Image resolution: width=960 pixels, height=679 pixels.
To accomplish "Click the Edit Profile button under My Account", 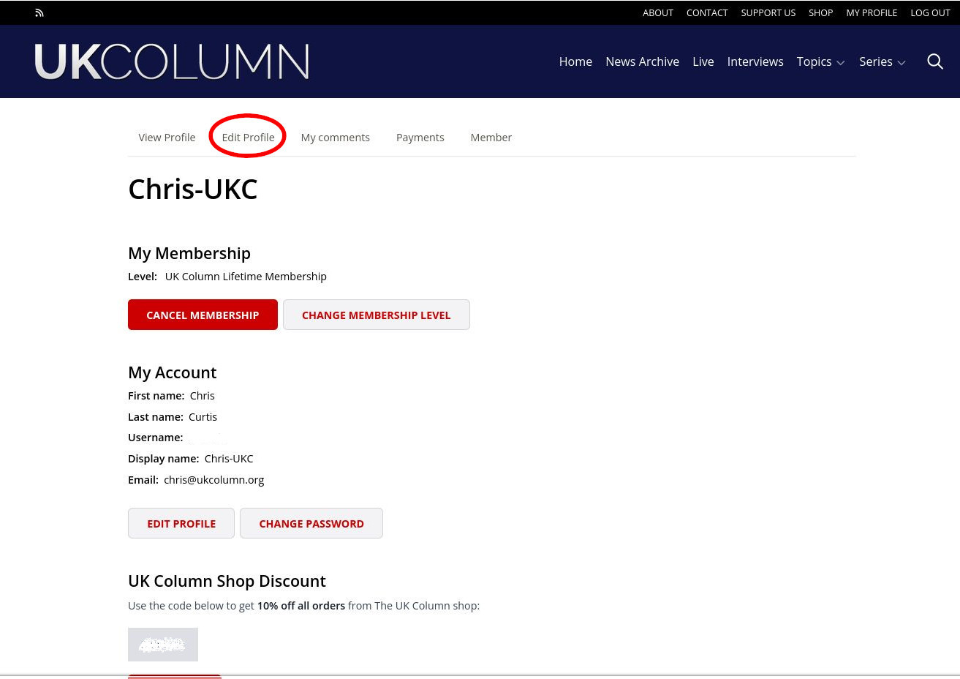I will [x=181, y=523].
